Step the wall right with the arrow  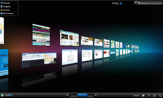pos(96,95)
